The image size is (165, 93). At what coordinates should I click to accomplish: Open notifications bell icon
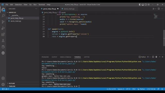point(162,89)
